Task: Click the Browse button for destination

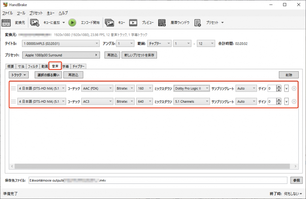Action: [296, 180]
